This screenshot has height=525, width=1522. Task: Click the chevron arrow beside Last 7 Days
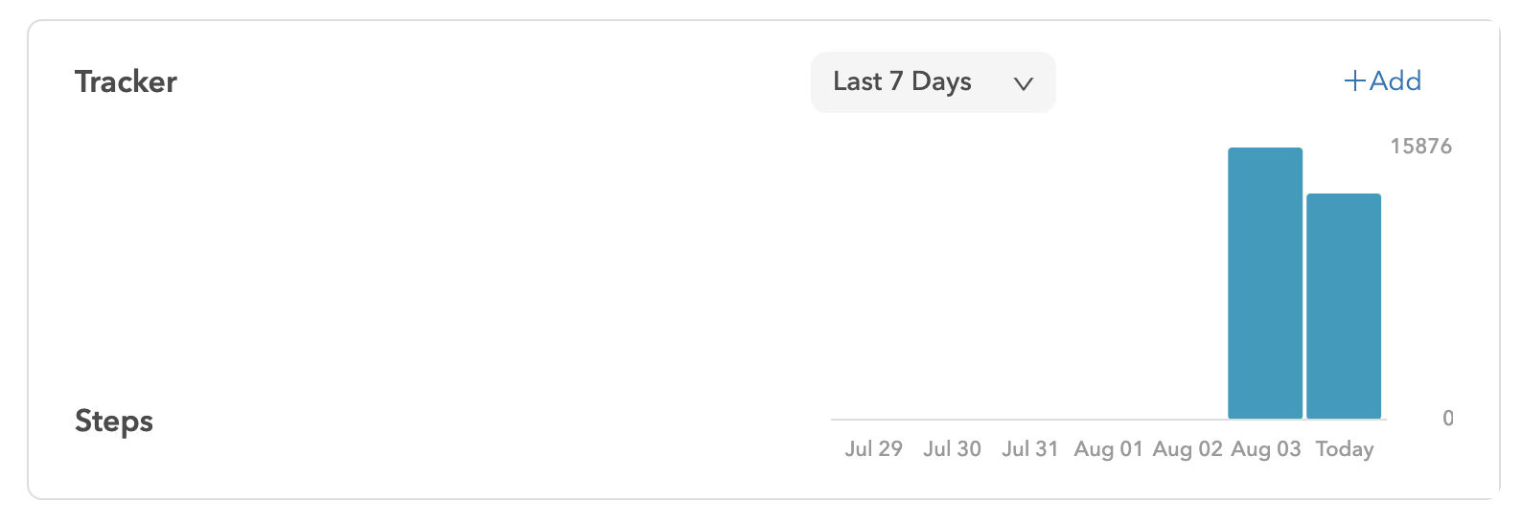(x=1023, y=83)
